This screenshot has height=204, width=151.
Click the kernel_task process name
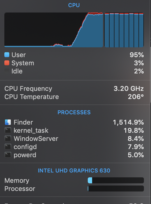click(x=31, y=131)
